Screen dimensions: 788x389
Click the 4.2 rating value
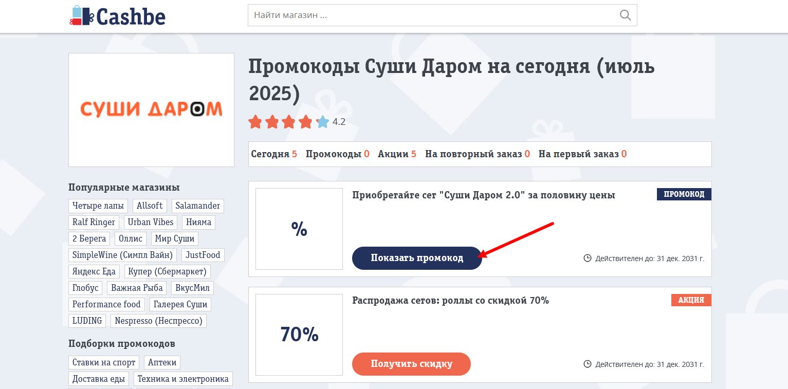(x=339, y=122)
